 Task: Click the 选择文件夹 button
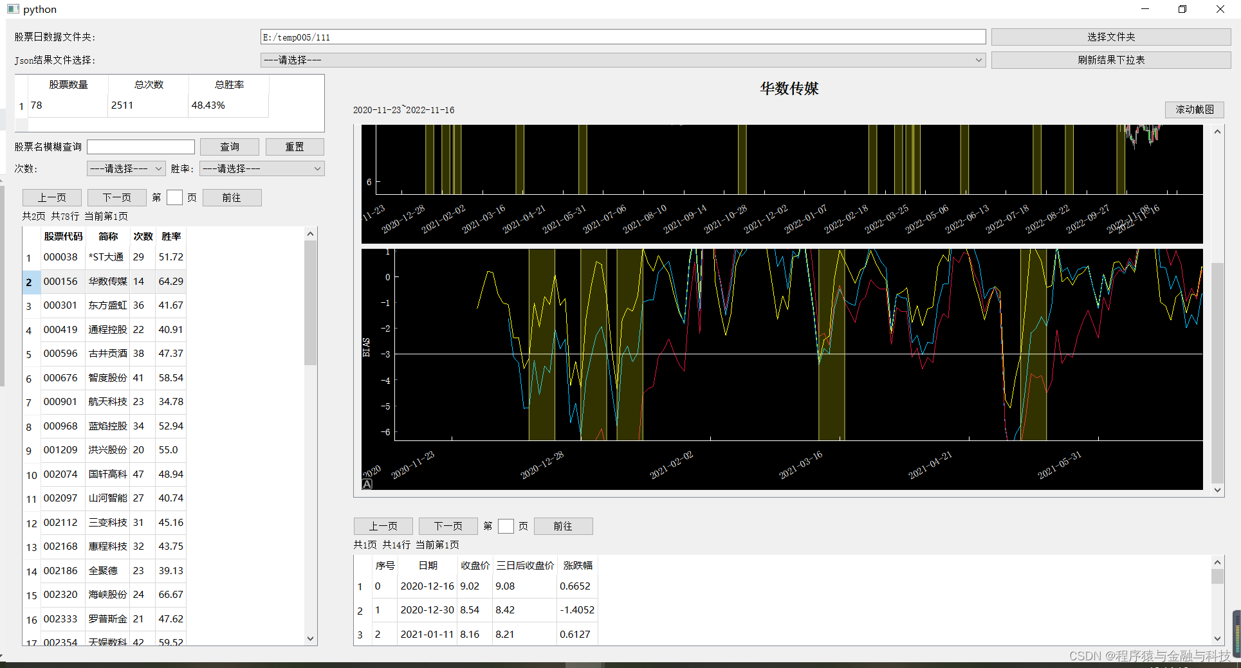(1110, 37)
